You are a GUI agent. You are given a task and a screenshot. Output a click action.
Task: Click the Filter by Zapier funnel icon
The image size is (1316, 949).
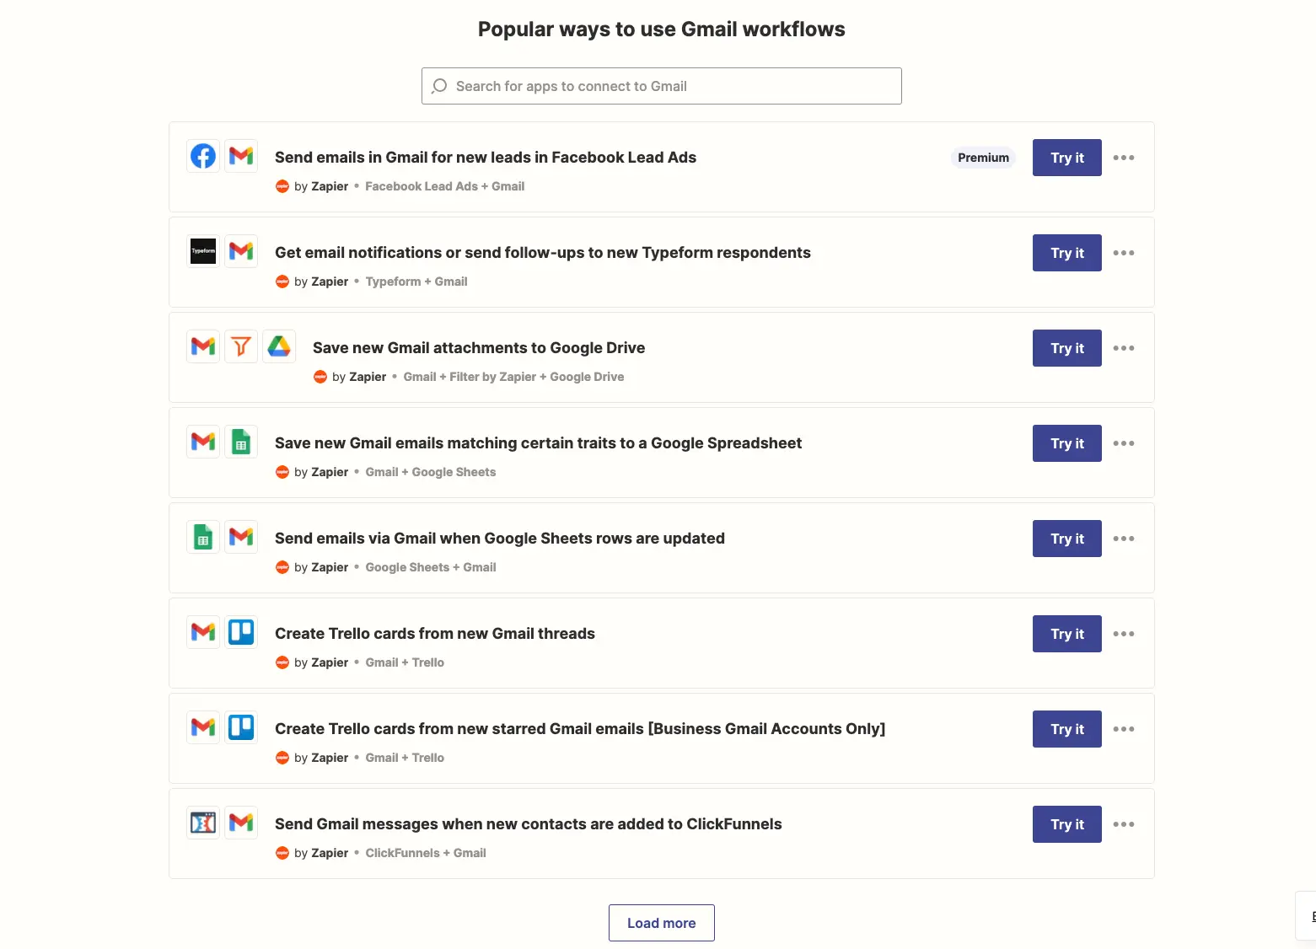tap(241, 346)
